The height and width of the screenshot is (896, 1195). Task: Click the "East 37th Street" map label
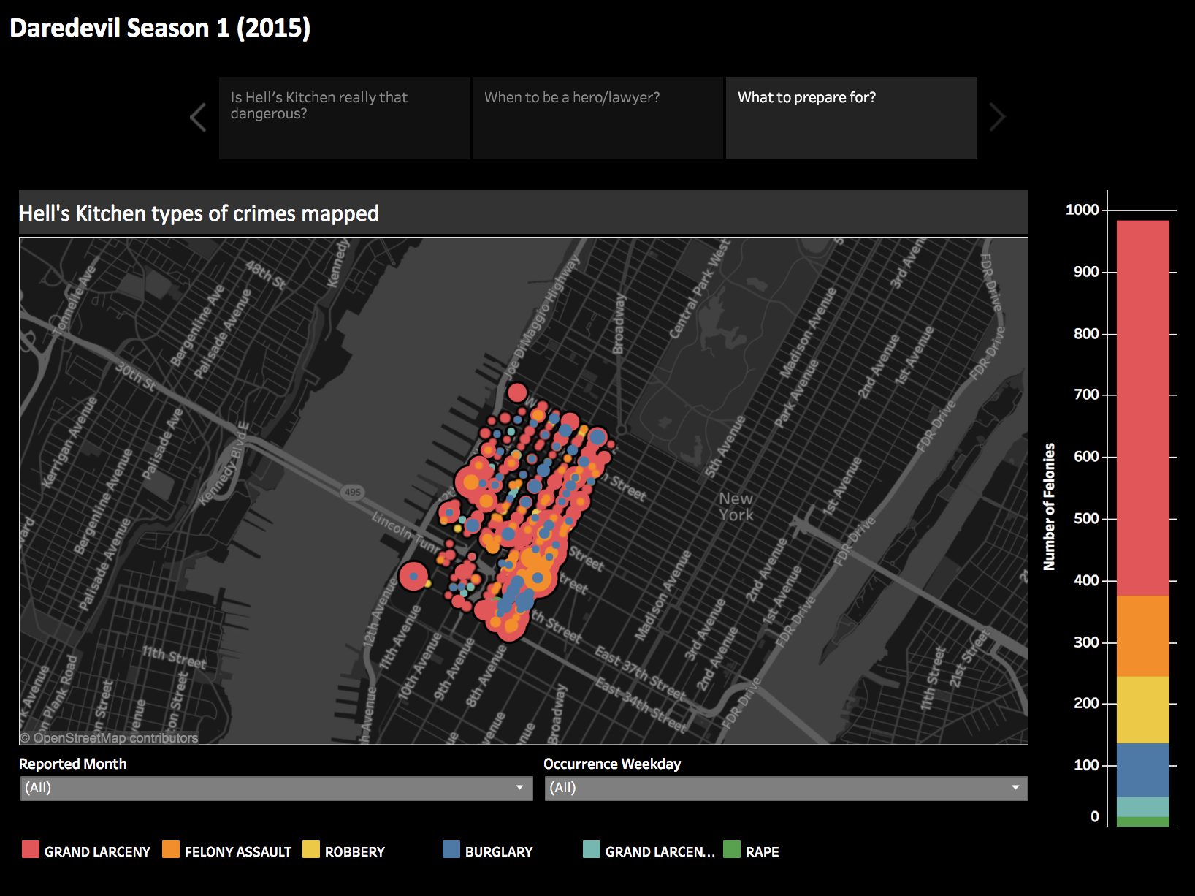click(x=640, y=673)
